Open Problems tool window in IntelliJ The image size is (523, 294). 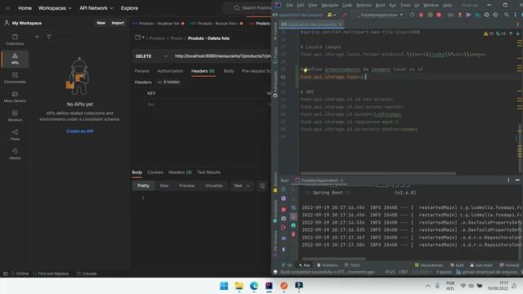click(x=327, y=265)
